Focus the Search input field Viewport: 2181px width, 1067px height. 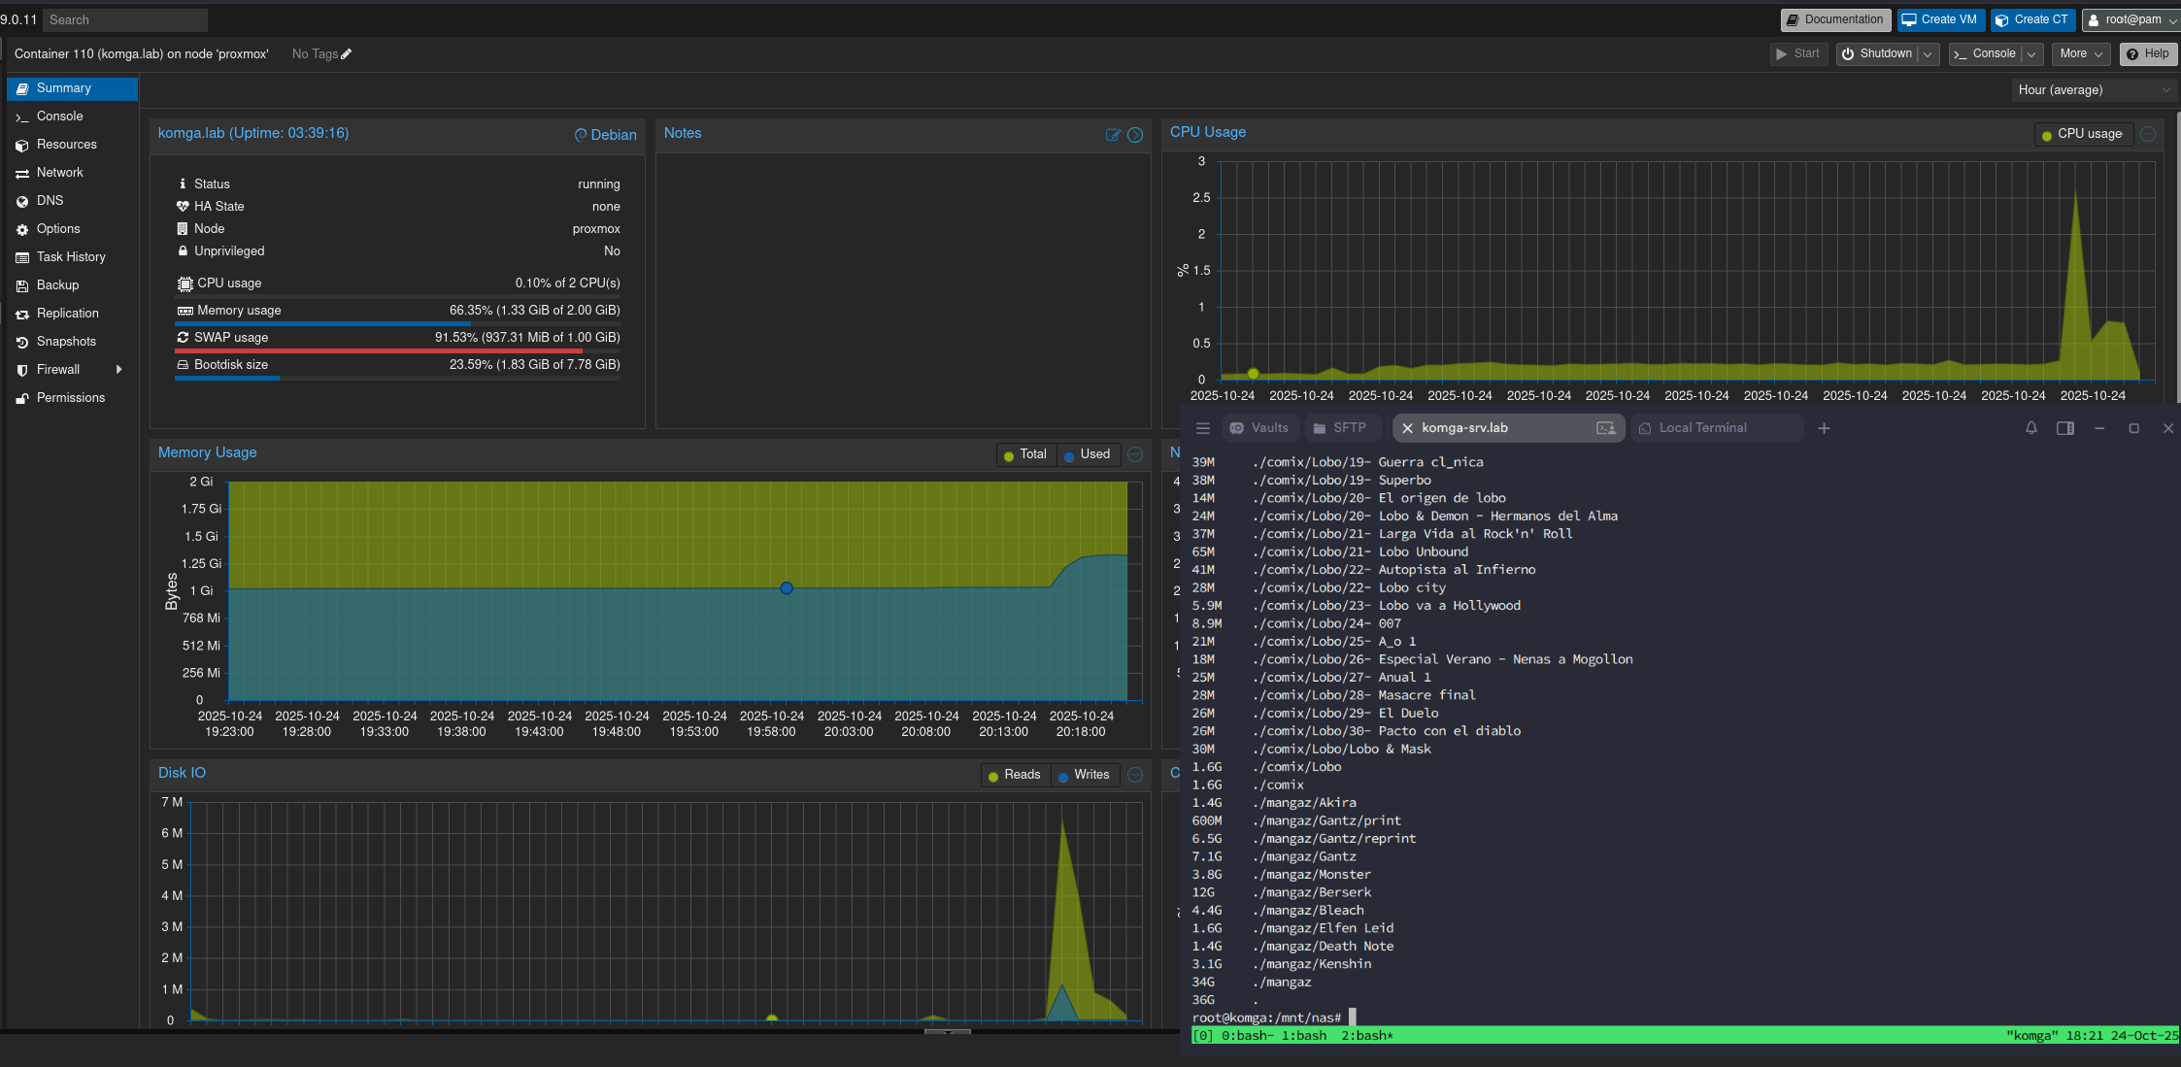(x=124, y=19)
